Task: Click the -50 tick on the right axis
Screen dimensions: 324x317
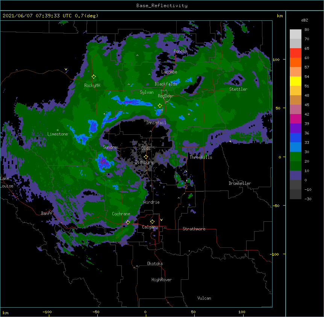Action: point(276,206)
